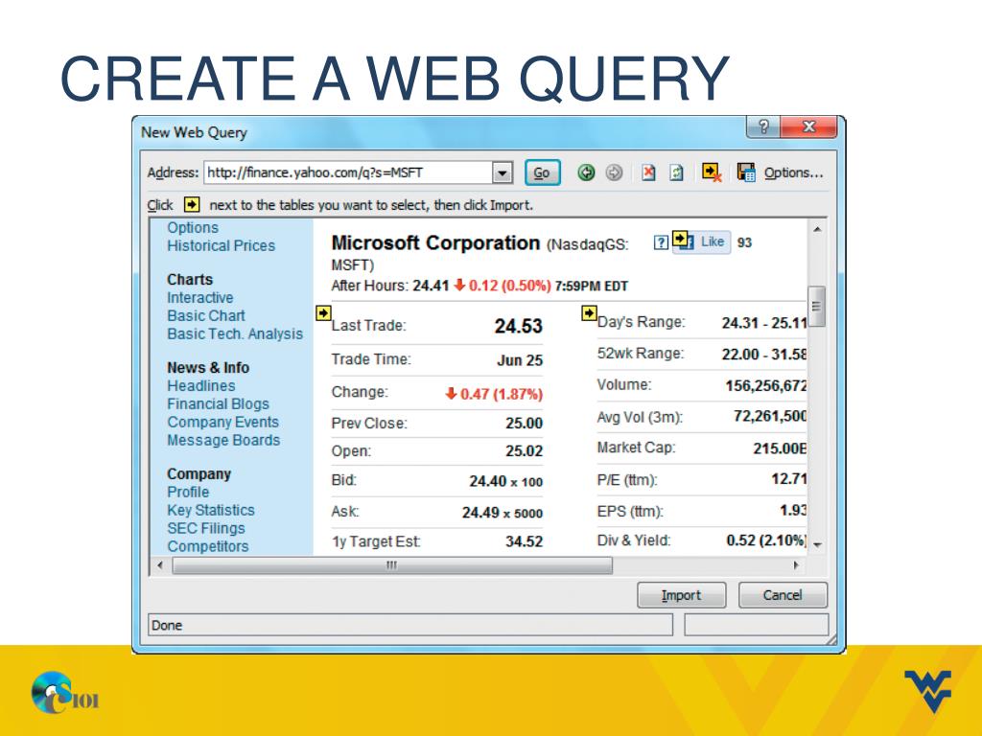Click the vertical scrollbar thumb
The image size is (982, 736).
click(x=817, y=307)
